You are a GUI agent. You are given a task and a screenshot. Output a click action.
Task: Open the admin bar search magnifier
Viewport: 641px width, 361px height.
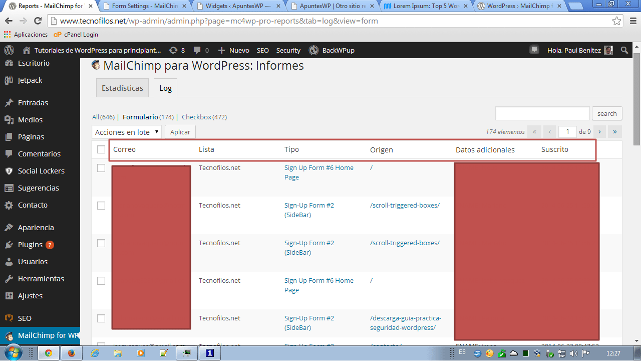pyautogui.click(x=624, y=50)
